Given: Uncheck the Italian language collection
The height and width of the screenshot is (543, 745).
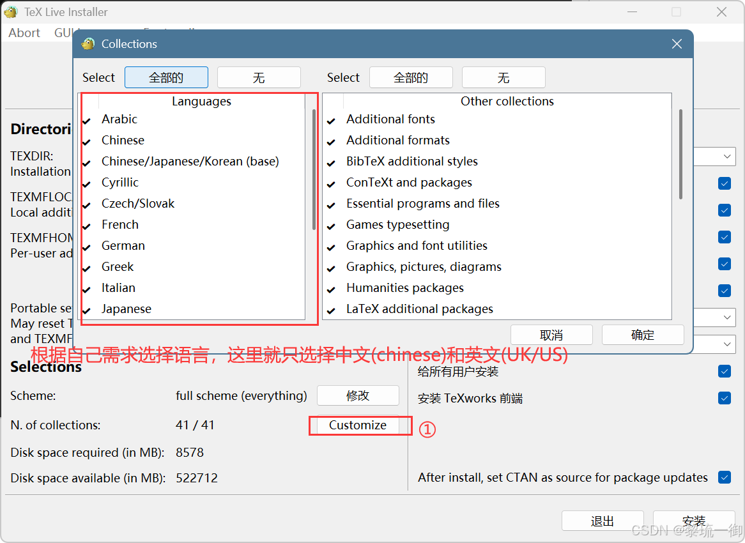Looking at the screenshot, I should coord(87,289).
